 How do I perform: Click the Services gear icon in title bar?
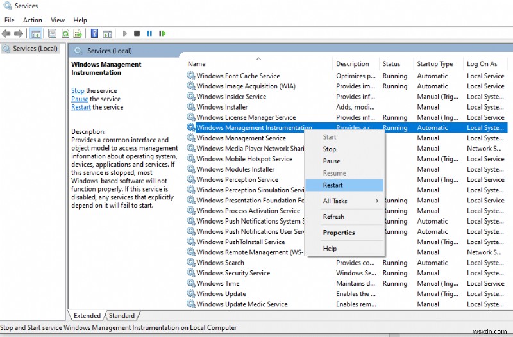point(7,6)
